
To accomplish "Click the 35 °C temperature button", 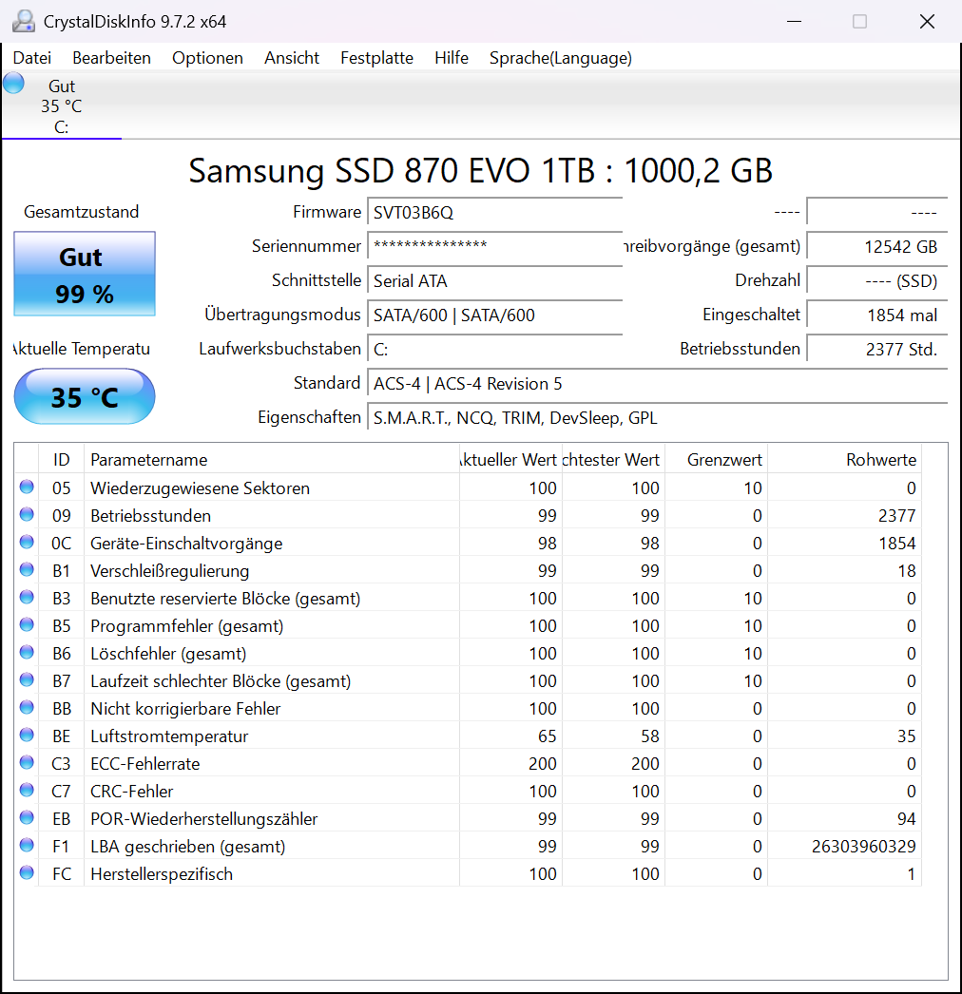I will [85, 397].
